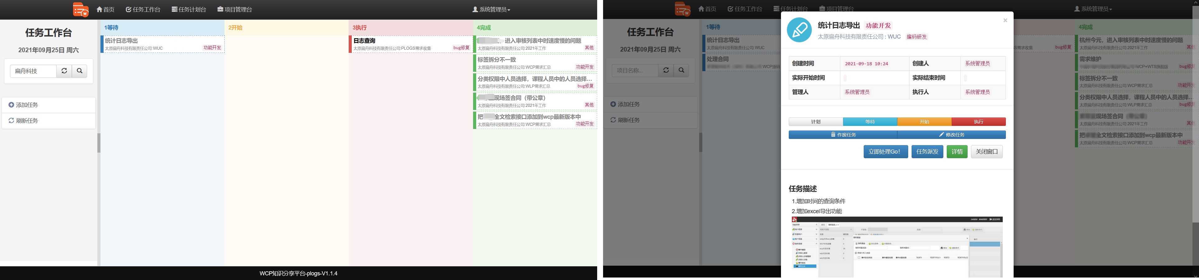Select the orange 开始 status segment
1199x280 pixels.
pos(924,122)
